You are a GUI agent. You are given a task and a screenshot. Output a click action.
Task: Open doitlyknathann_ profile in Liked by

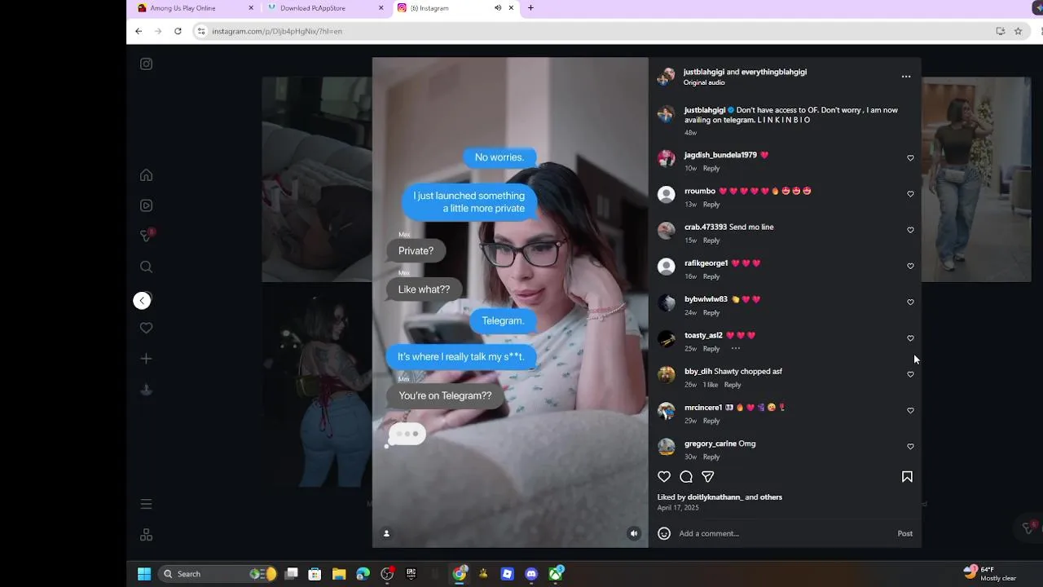[x=715, y=497]
